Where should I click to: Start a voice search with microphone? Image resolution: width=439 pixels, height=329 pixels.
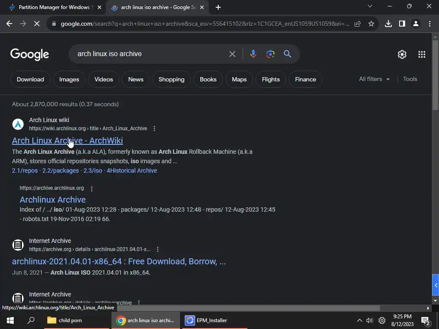253,54
